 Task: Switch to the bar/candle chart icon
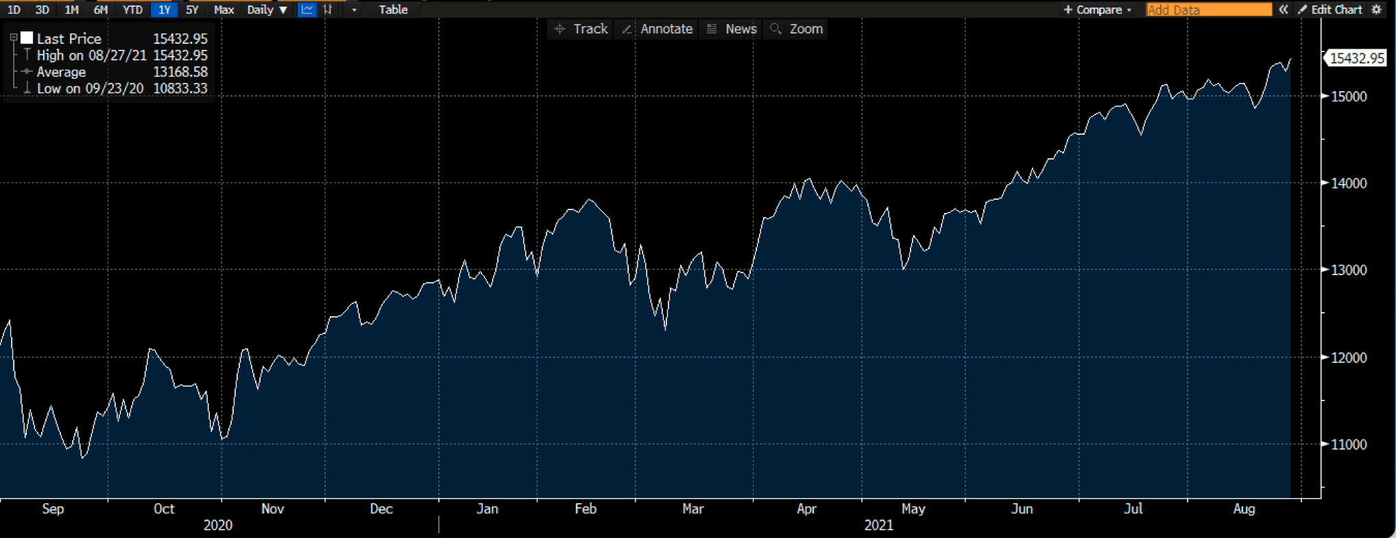coord(328,10)
